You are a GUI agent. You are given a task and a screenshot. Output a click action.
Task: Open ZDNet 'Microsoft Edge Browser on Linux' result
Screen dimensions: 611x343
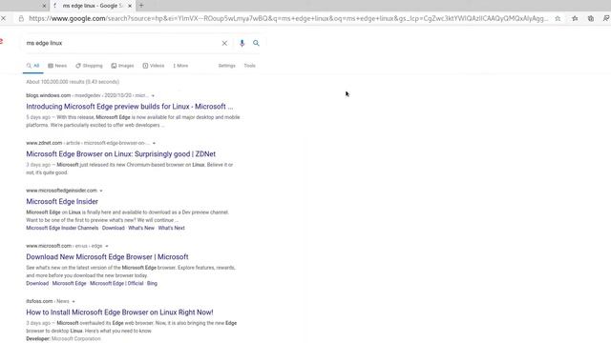point(121,154)
